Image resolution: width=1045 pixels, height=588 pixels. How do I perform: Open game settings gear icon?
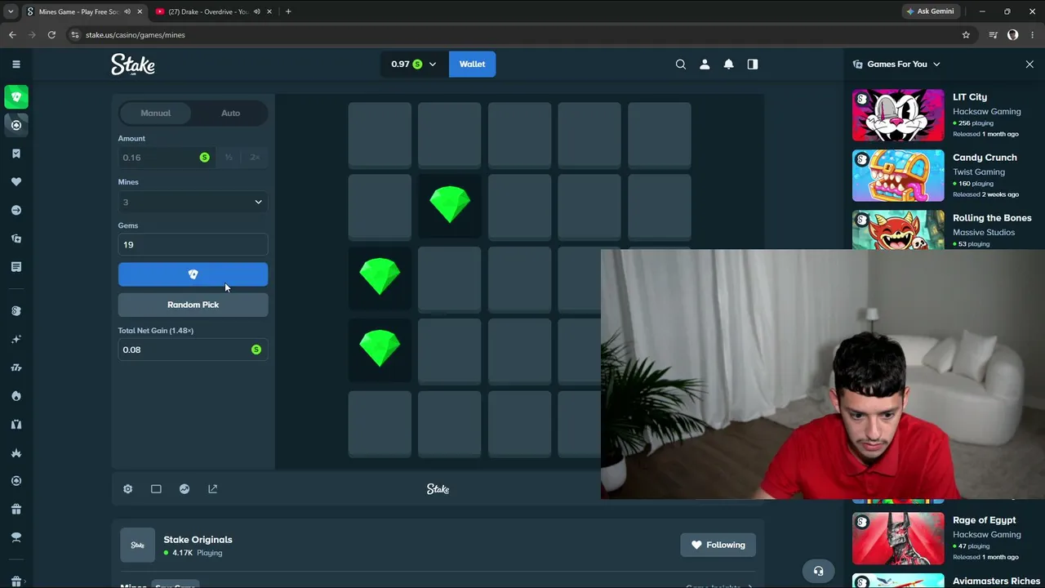(127, 488)
